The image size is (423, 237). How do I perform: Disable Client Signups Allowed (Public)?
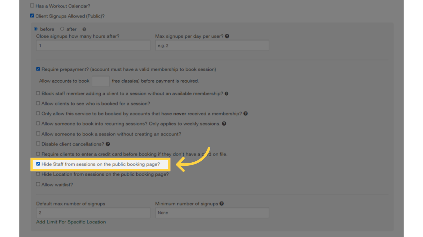32,15
